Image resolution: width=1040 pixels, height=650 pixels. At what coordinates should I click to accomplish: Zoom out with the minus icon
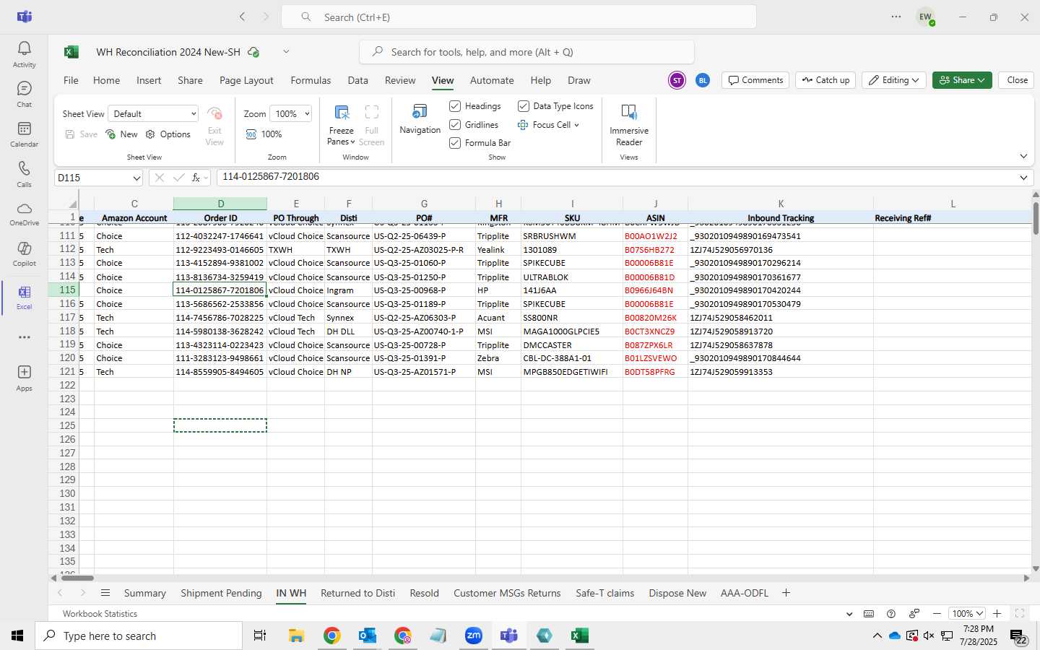(x=937, y=613)
